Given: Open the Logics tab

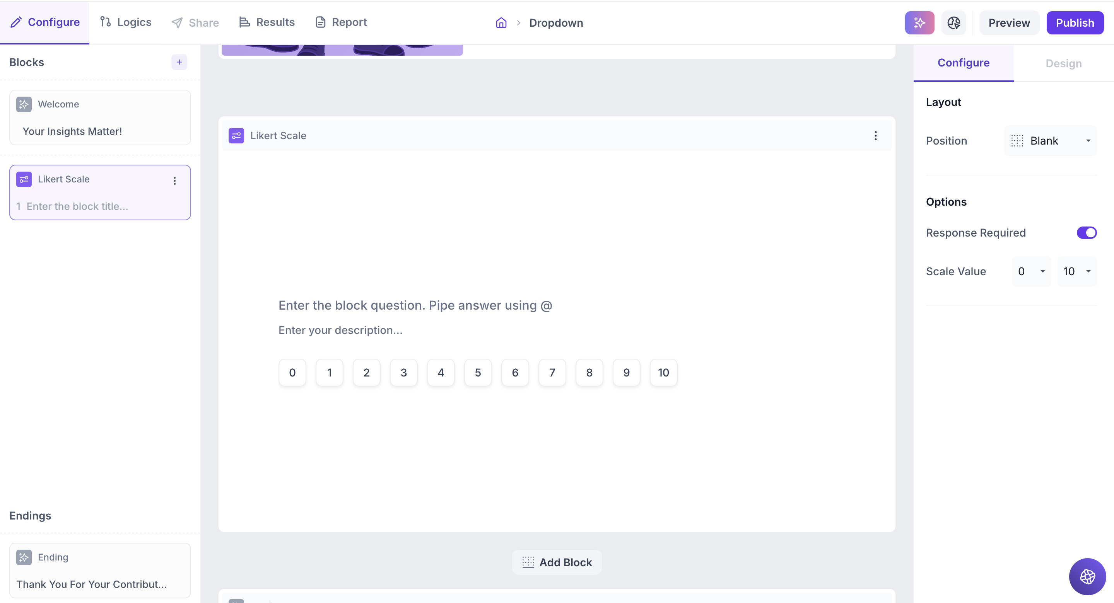Looking at the screenshot, I should pos(126,22).
